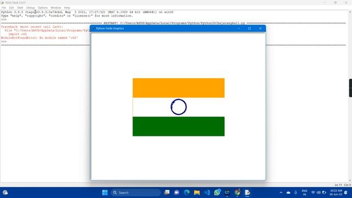
Task: Click the 'Type "help"' information line
Action: pos(67,16)
